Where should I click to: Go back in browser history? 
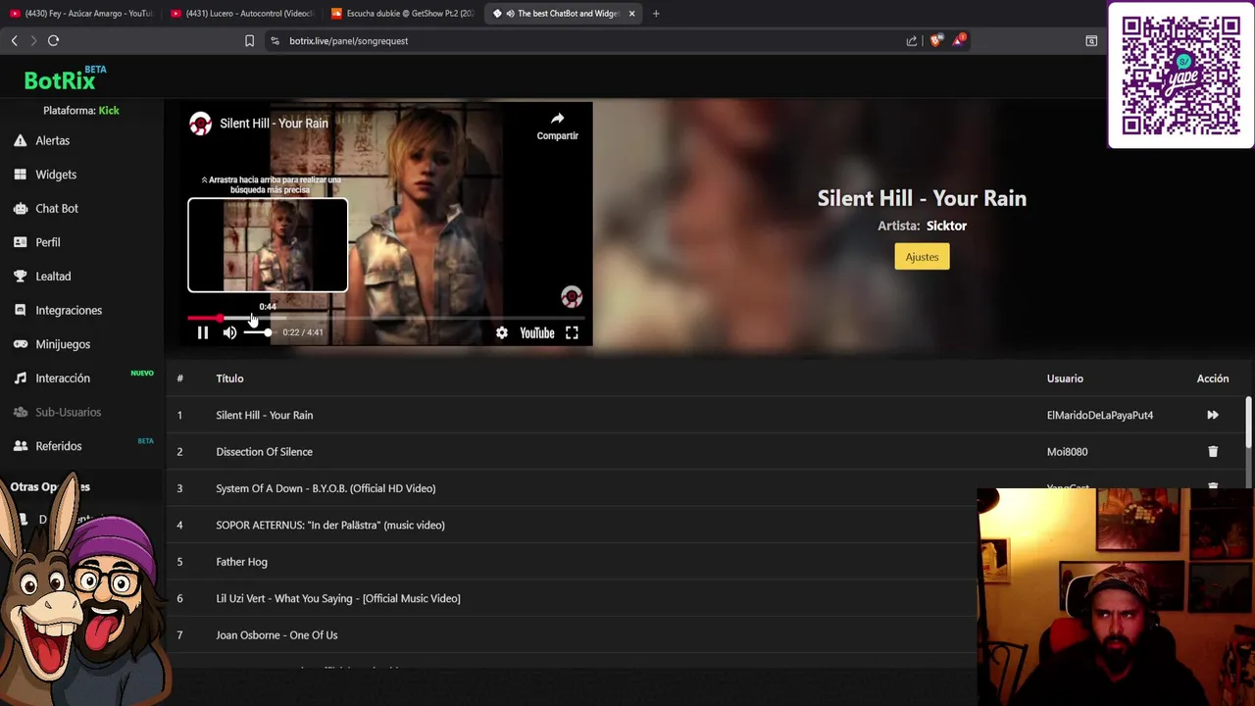click(14, 41)
